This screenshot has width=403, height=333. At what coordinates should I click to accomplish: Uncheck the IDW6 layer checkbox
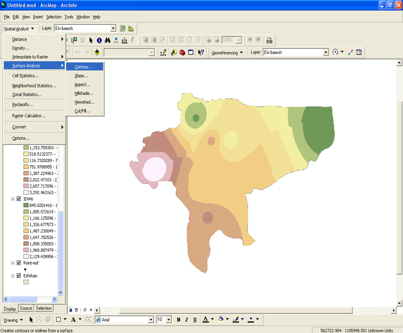pos(19,199)
